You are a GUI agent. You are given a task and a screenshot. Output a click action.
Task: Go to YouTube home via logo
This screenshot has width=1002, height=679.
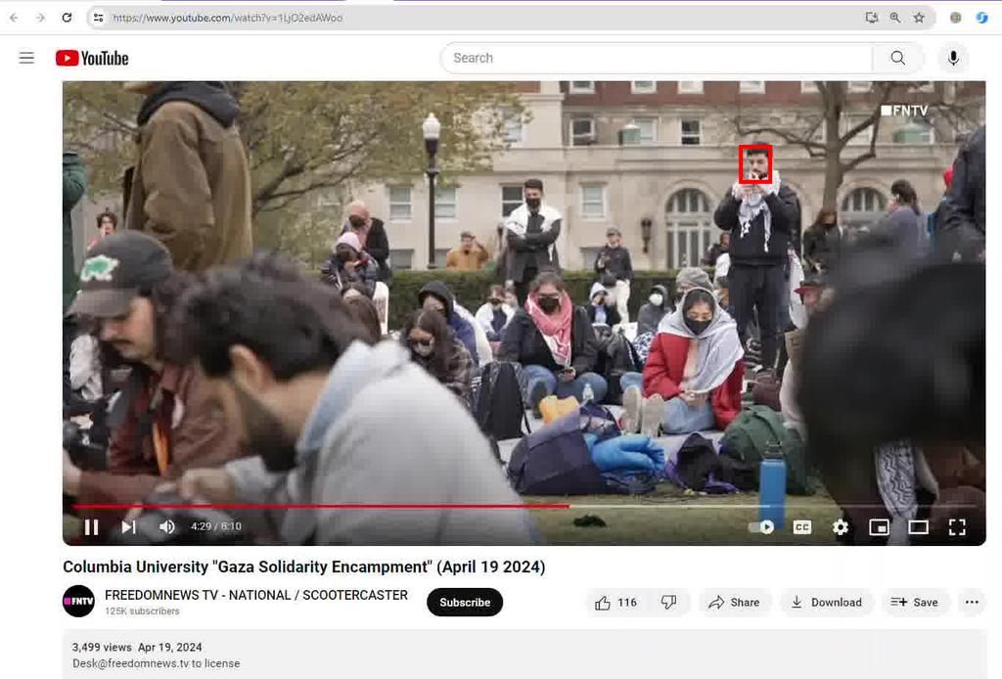point(93,58)
